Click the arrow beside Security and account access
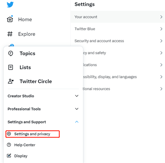The width and height of the screenshot is (165, 163). tap(161, 41)
